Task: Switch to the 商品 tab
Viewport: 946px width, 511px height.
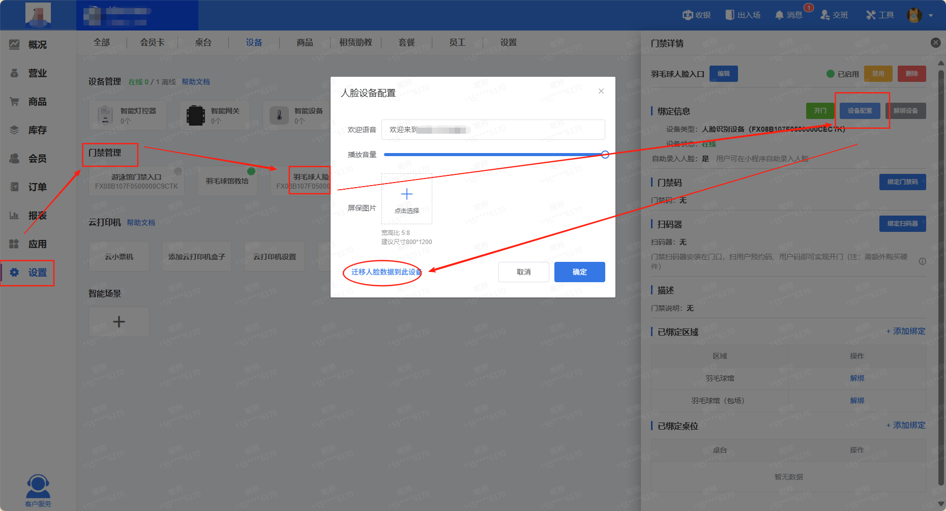Action: tap(305, 43)
